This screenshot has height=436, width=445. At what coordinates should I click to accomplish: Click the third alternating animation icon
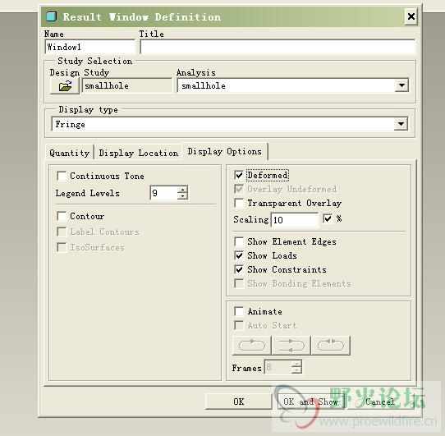click(331, 346)
